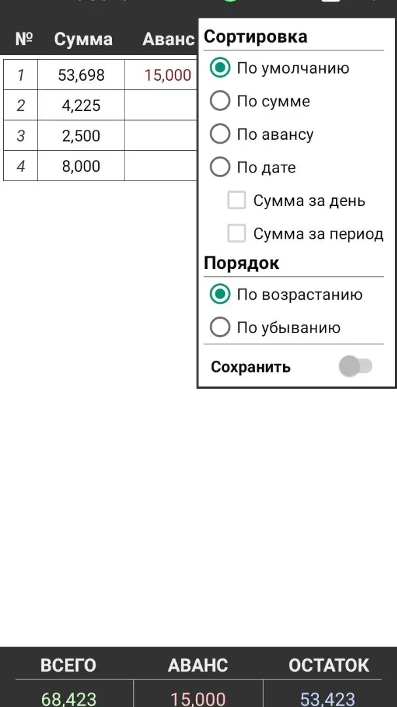Select sorting «По сумме»
Screen dimensions: 397x707
(x=221, y=101)
